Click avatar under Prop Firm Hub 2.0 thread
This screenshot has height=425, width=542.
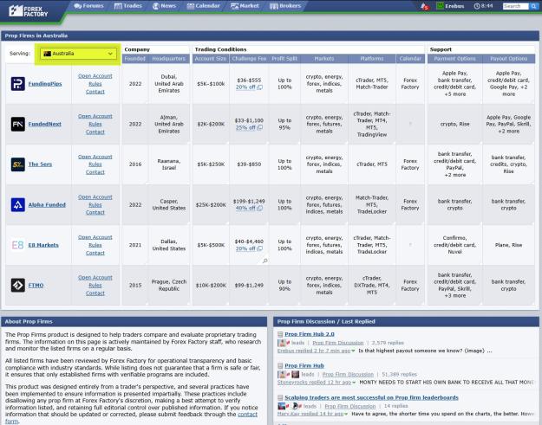[x=283, y=343]
